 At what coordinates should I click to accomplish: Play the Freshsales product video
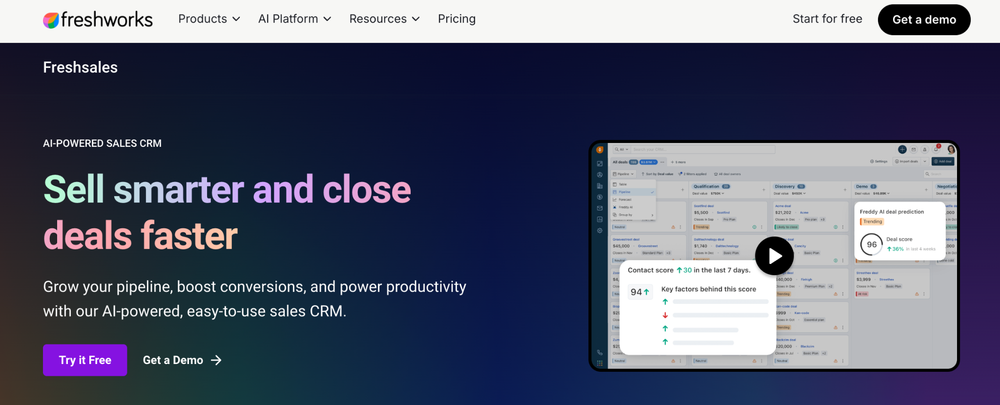point(774,256)
